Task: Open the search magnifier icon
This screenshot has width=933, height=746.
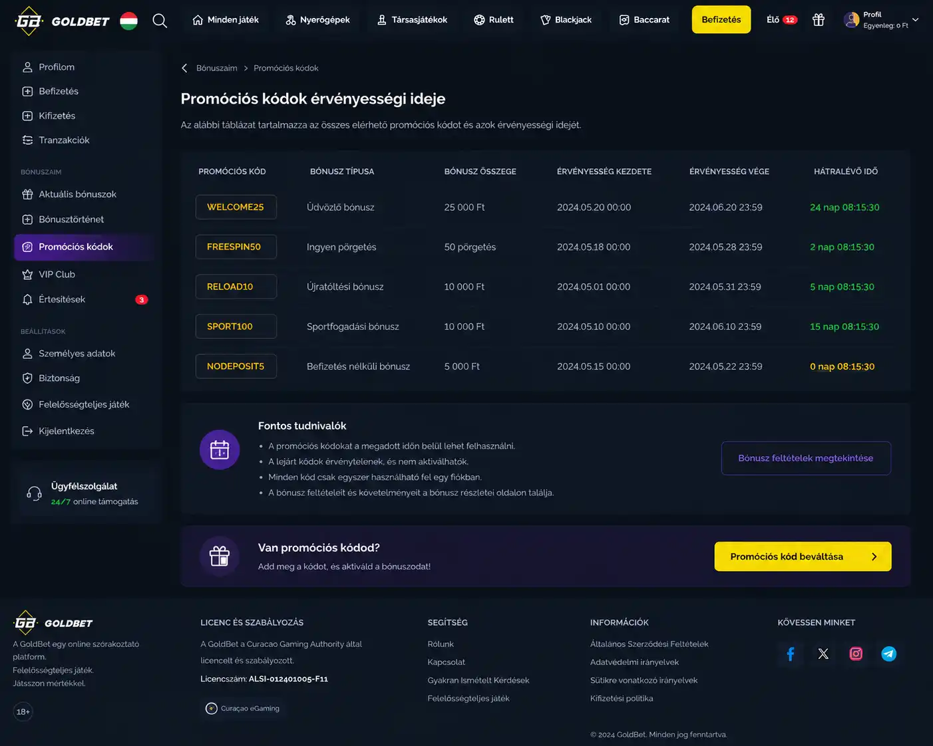Action: point(160,21)
